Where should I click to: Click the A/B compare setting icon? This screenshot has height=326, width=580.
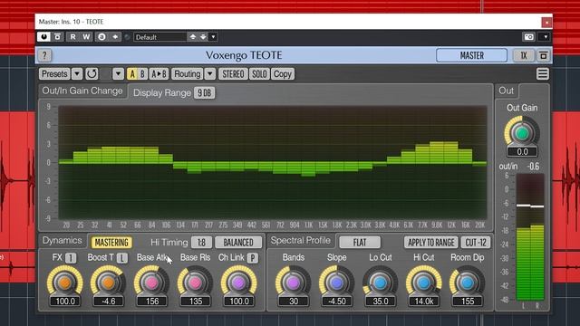coord(101,37)
